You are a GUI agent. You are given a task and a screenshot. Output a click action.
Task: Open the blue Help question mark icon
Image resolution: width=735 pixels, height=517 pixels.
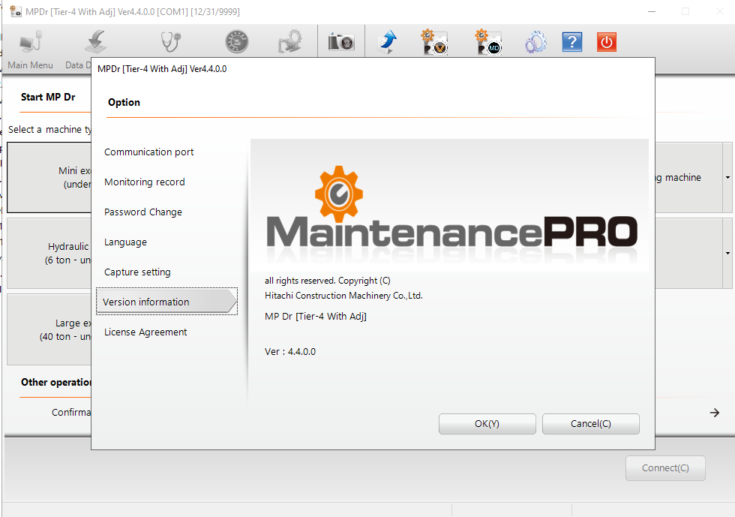click(571, 41)
